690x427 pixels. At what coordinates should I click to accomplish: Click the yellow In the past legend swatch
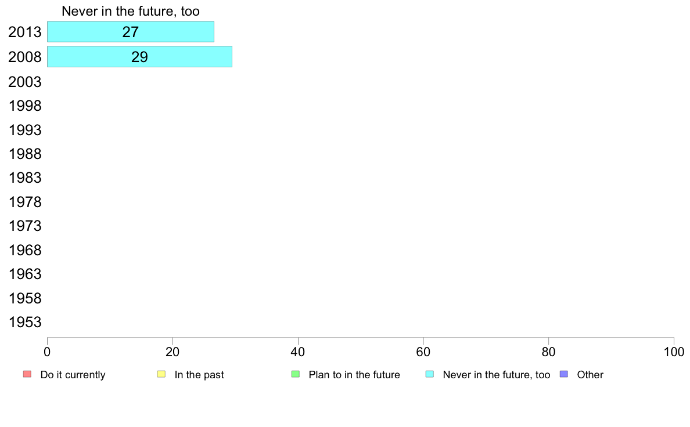click(161, 374)
